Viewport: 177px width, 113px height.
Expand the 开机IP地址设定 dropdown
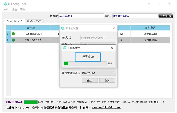point(99,73)
